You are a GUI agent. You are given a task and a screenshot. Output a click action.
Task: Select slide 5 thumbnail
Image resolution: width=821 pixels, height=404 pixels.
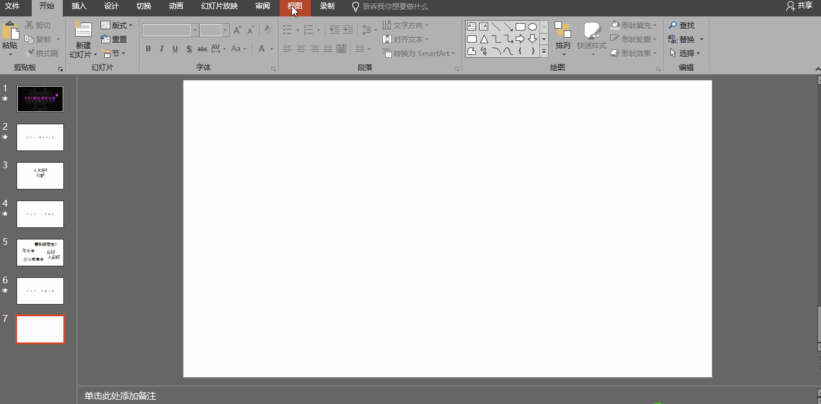click(40, 252)
